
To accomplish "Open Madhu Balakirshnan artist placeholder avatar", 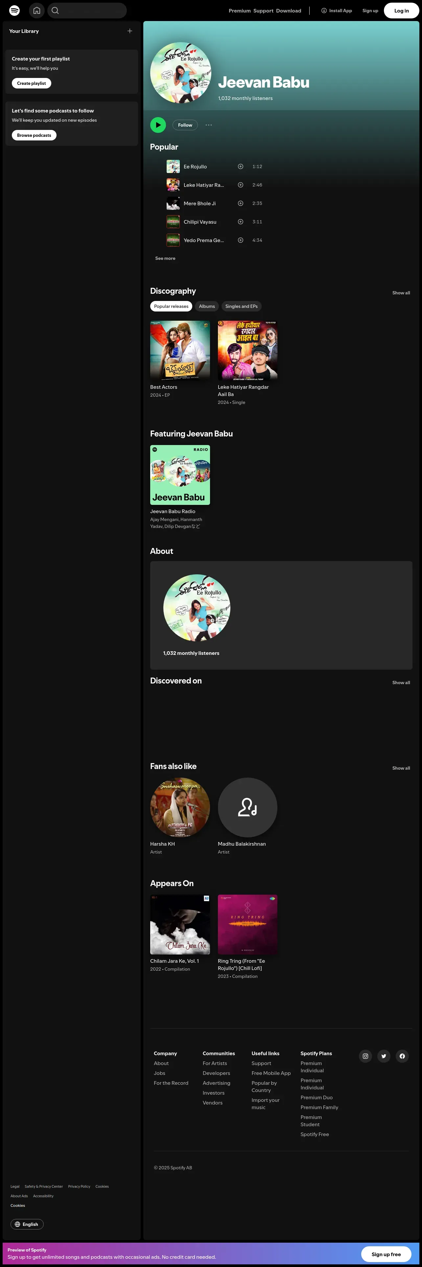I will tap(247, 807).
